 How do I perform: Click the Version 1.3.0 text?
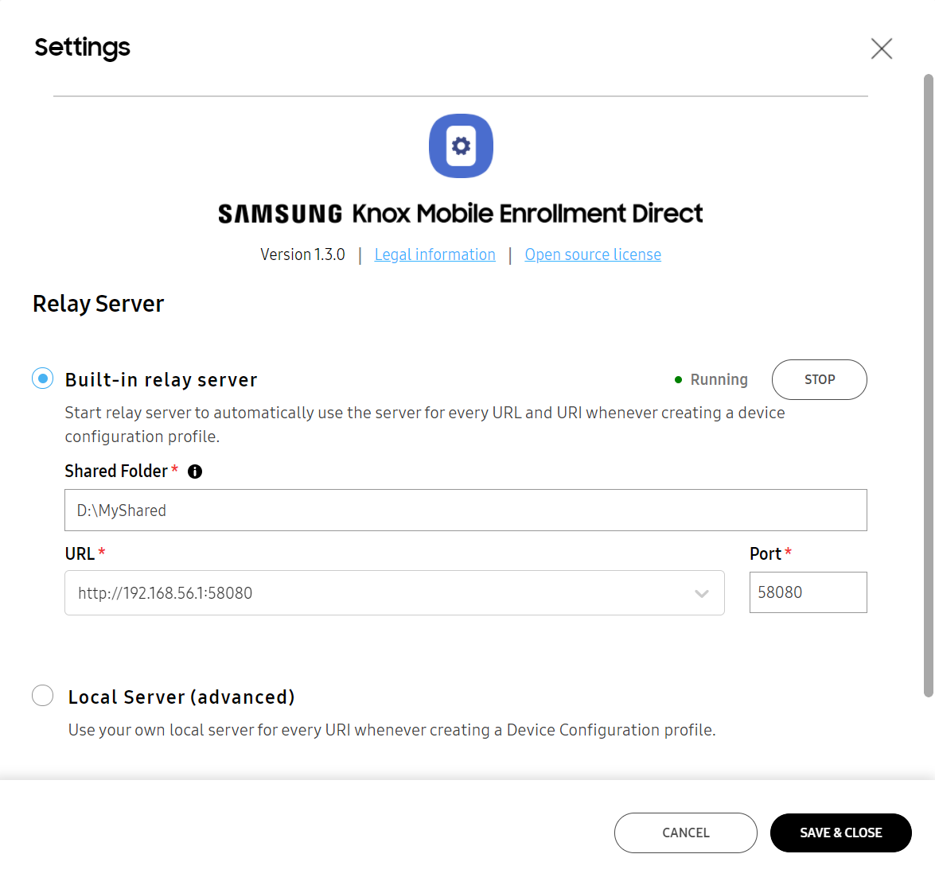pos(302,254)
